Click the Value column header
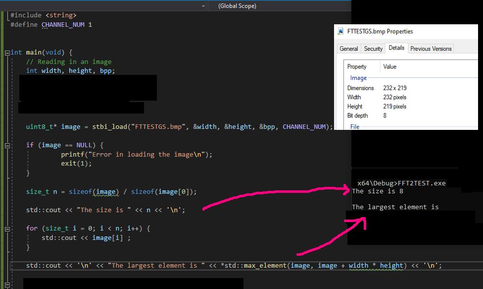This screenshot has height=289, width=483. [389, 66]
